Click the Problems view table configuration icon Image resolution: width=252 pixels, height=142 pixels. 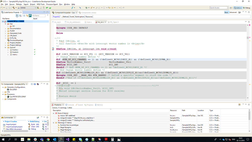239,105
